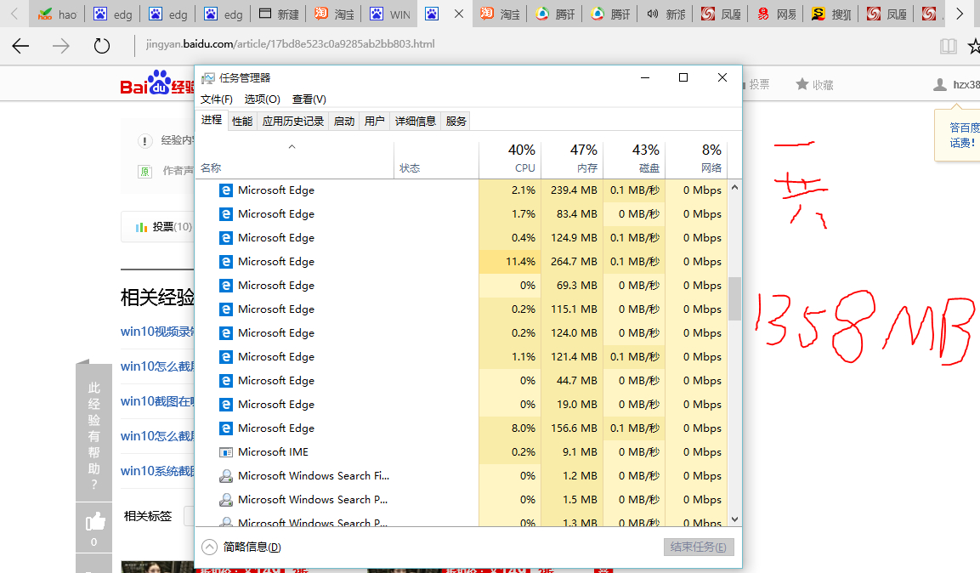Select the 83.4 MB memory cell
The height and width of the screenshot is (573, 980).
573,214
